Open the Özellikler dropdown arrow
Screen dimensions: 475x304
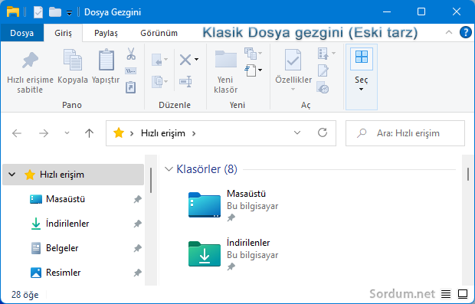[x=293, y=90]
